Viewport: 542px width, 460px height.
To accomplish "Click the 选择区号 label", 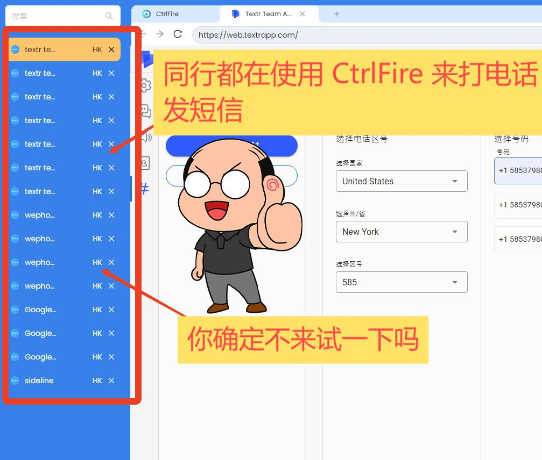I will (x=349, y=264).
